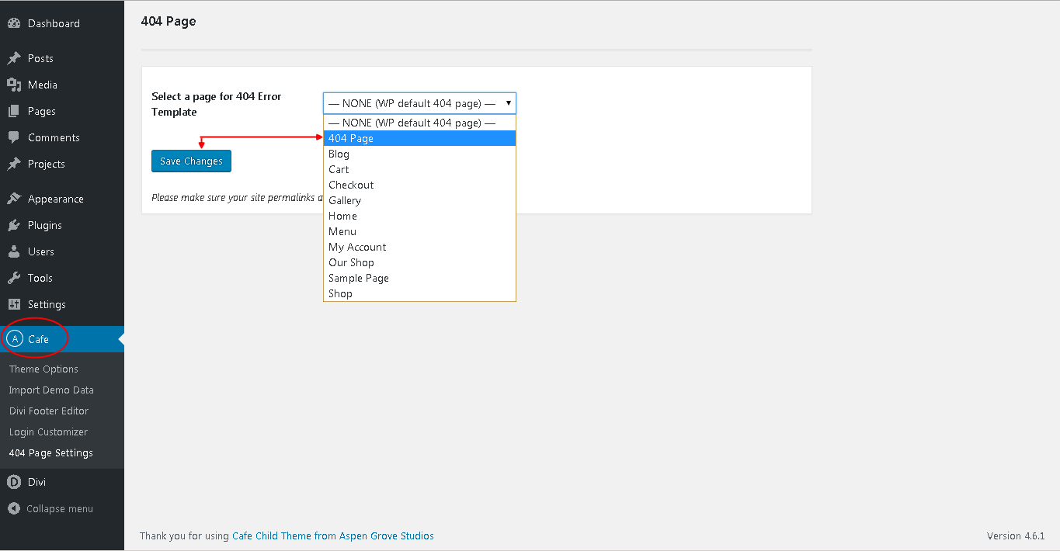Click the 404 Page heading text
The width and height of the screenshot is (1060, 551).
point(169,22)
